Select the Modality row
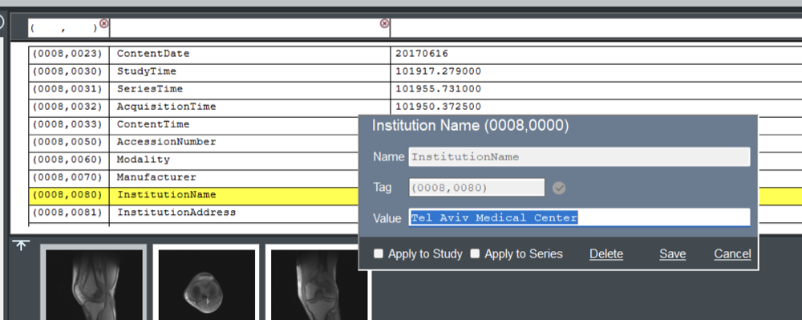Viewport: 802px width, 320px height. (x=194, y=160)
